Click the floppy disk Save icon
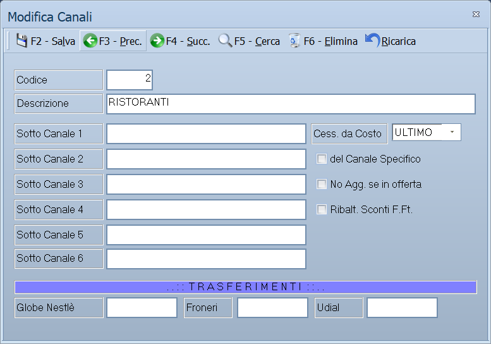This screenshot has height=344, width=491. [21, 40]
